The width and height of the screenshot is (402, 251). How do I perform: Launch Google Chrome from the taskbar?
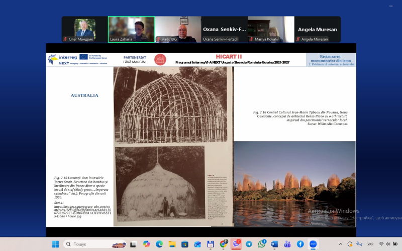[x=223, y=244]
